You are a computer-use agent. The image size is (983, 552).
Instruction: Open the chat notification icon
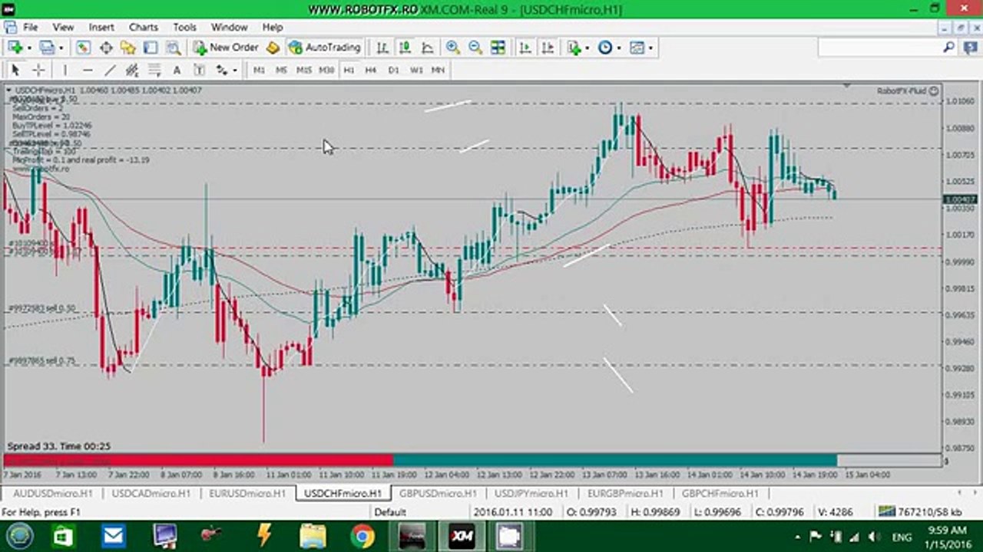pos(970,48)
